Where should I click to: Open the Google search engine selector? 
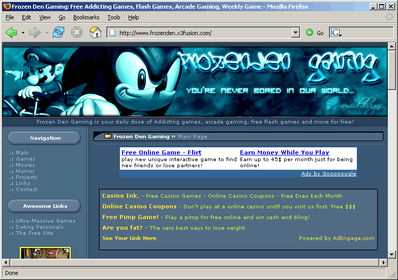click(336, 33)
